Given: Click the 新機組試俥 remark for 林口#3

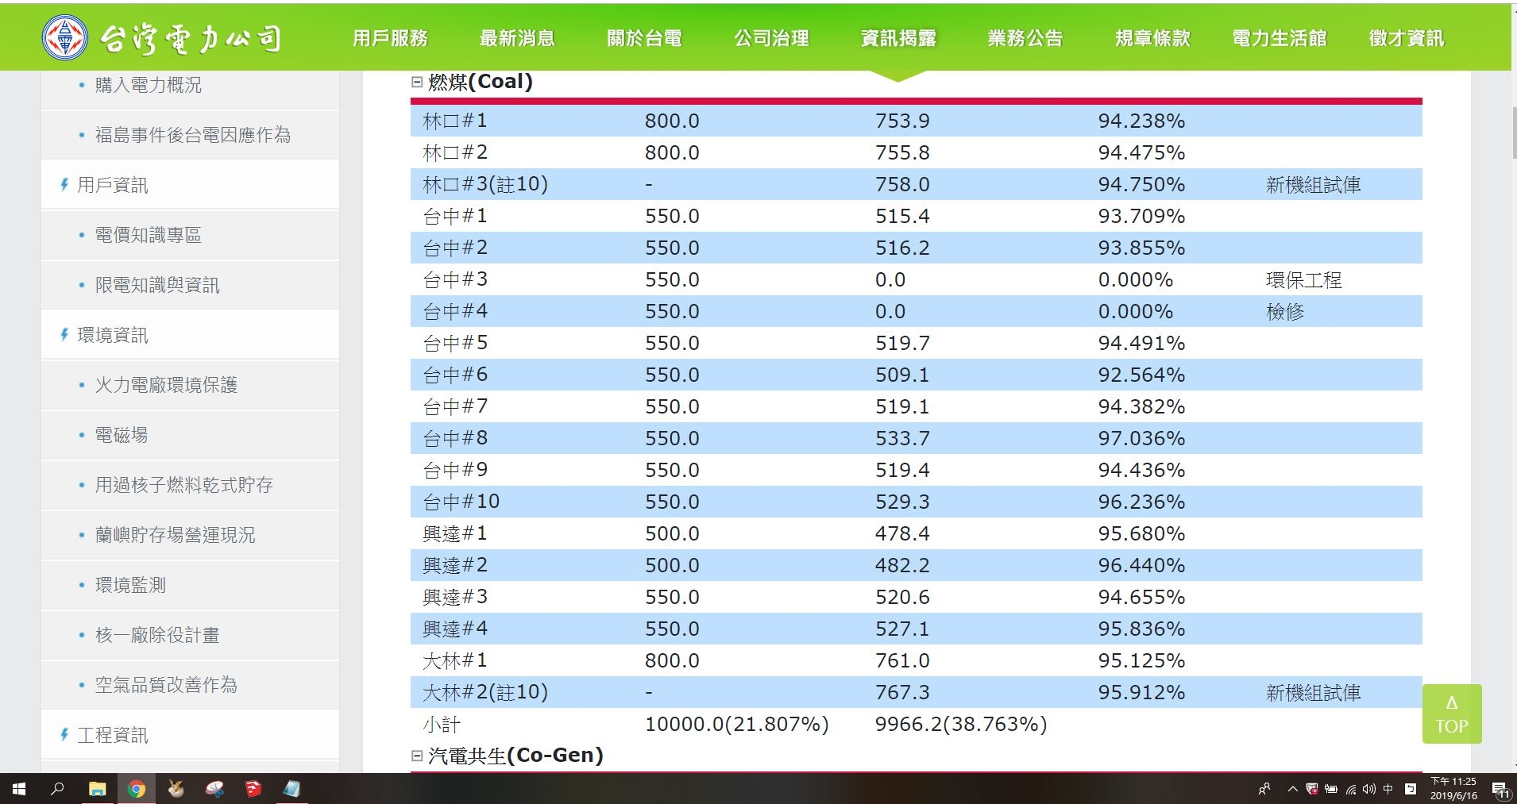Looking at the screenshot, I should [1313, 185].
